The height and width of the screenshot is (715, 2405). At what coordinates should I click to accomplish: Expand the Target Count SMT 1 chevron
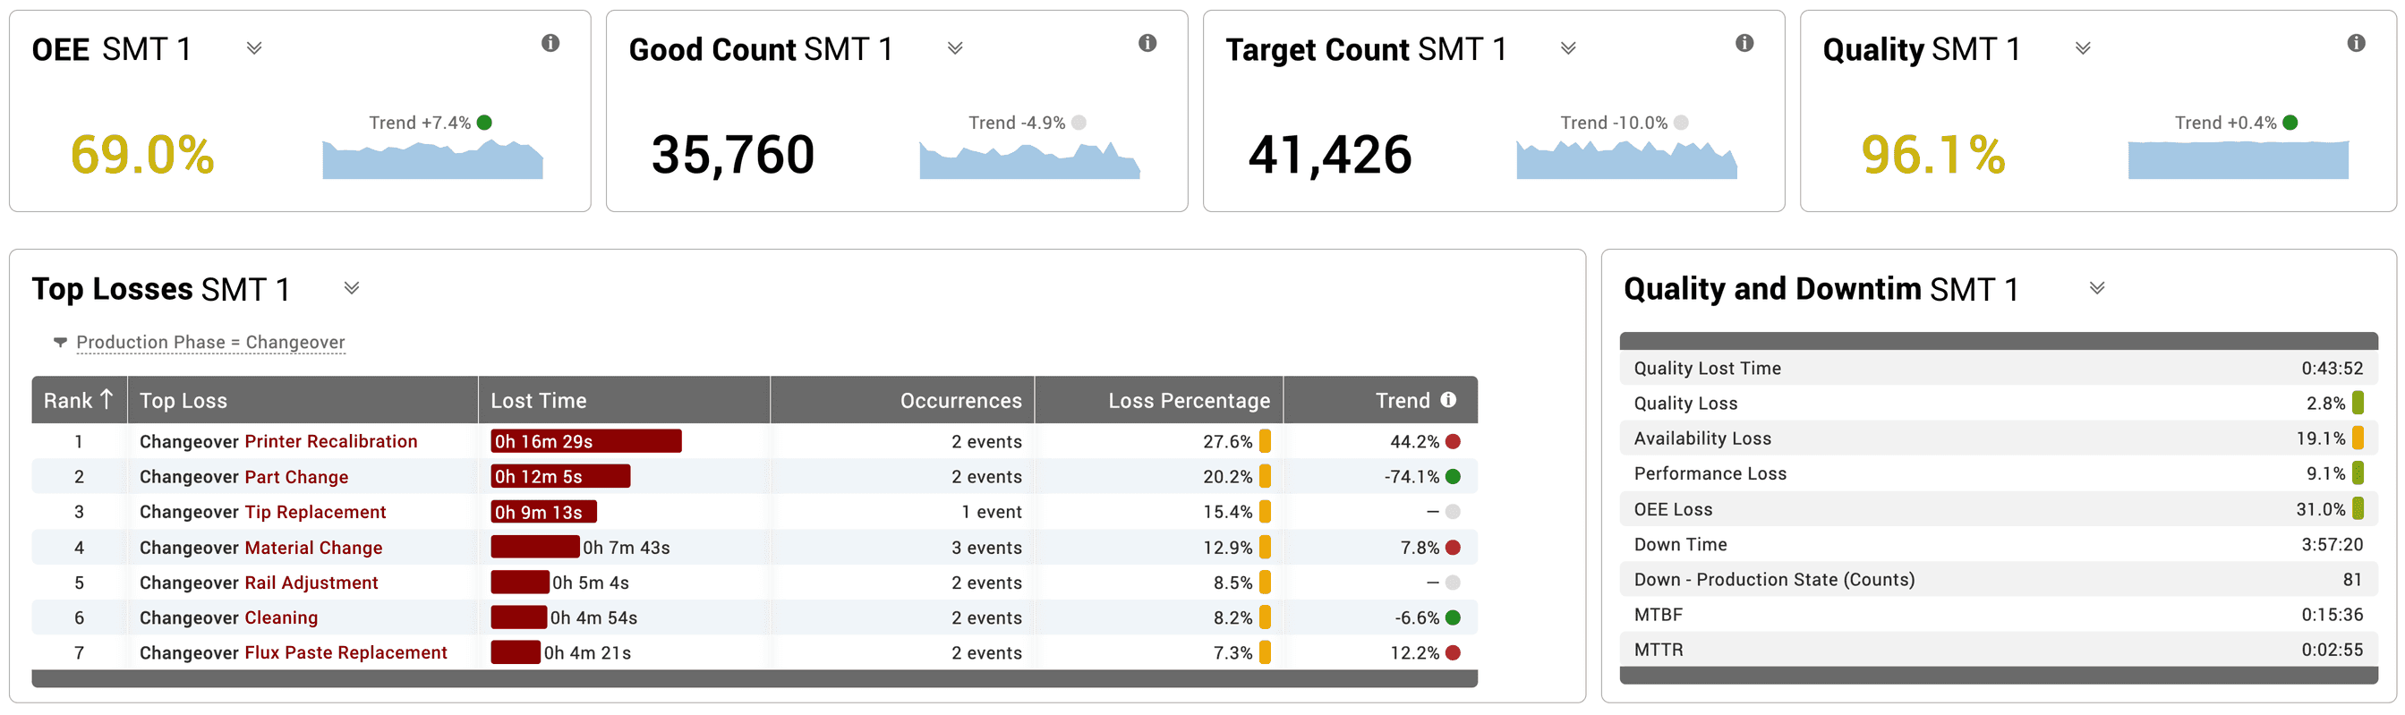1567,48
